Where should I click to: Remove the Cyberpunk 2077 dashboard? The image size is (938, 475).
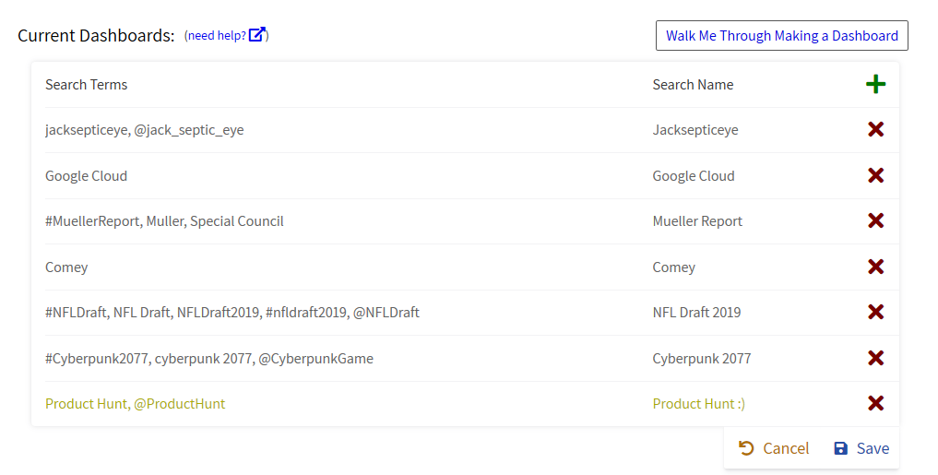coord(875,359)
